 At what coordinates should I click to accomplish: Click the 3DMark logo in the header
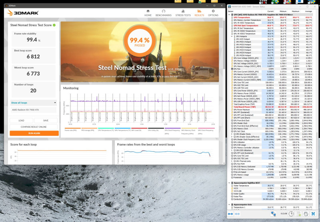pyautogui.click(x=23, y=13)
